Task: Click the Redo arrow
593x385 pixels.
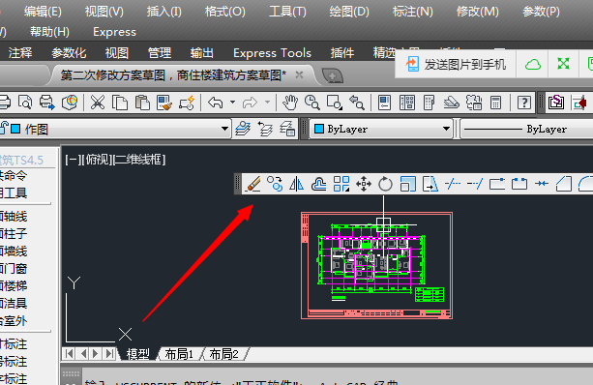Action: click(x=250, y=103)
